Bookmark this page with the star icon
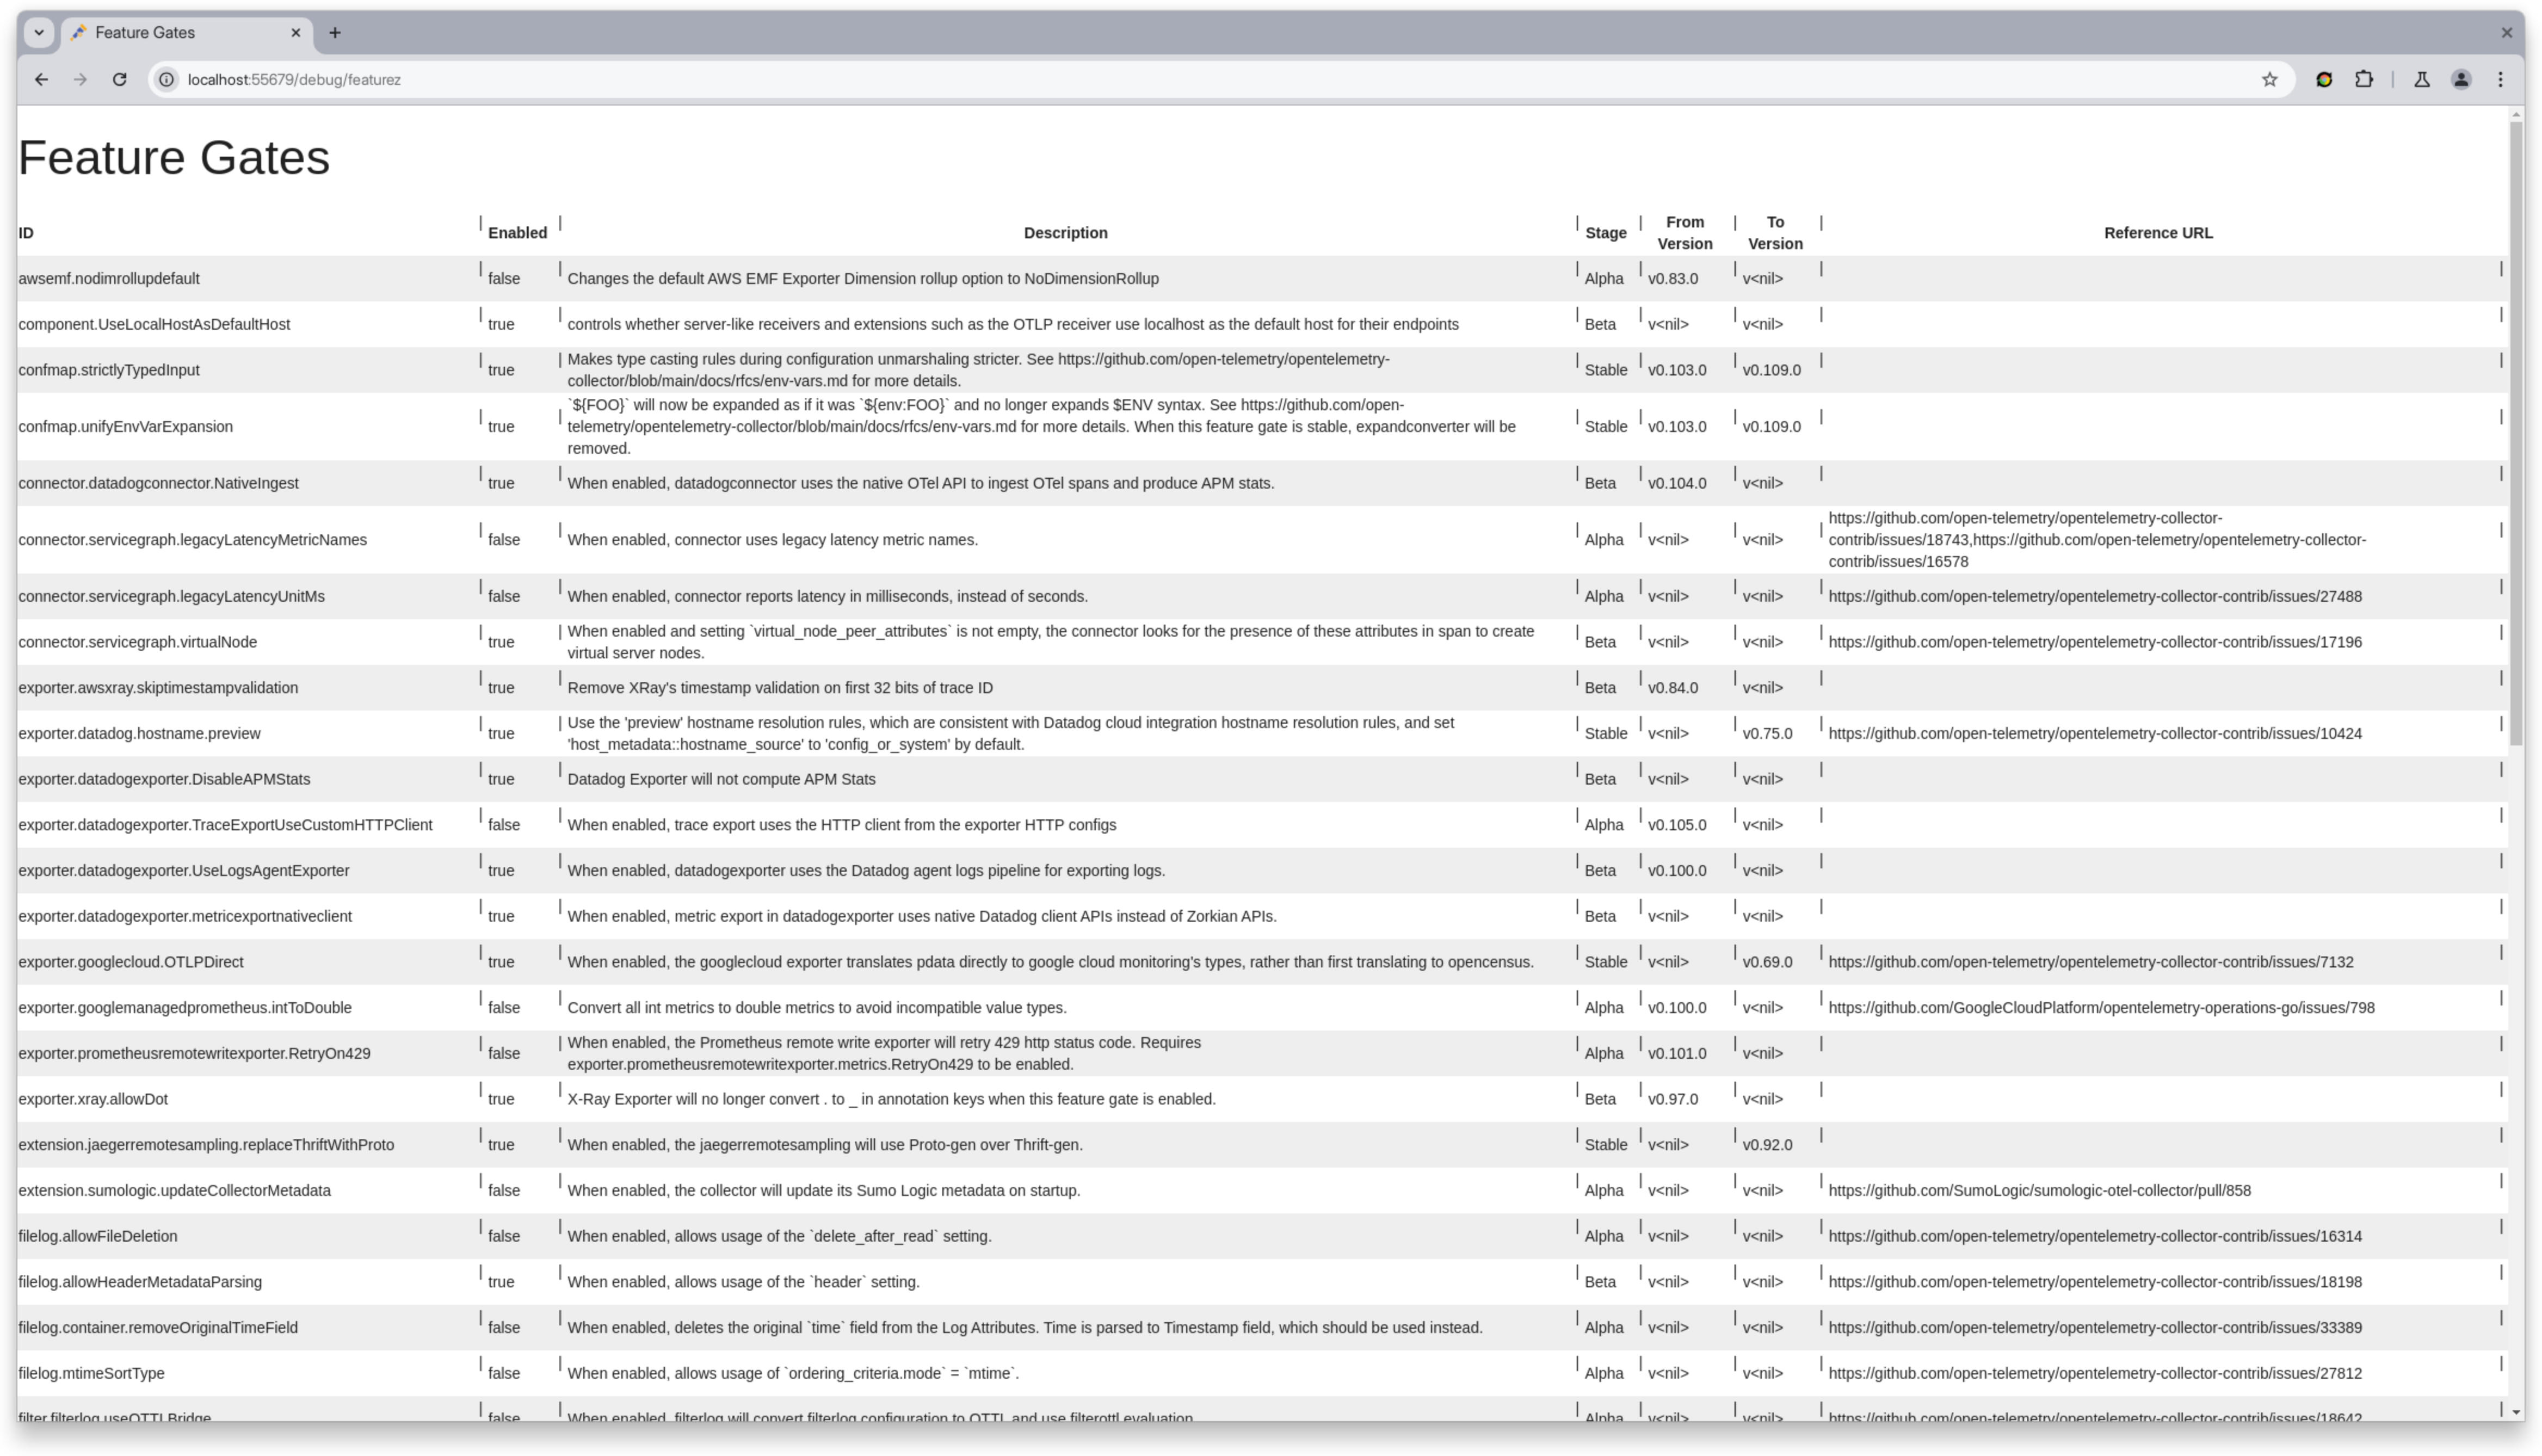This screenshot has width=2542, height=1456. tap(2269, 80)
